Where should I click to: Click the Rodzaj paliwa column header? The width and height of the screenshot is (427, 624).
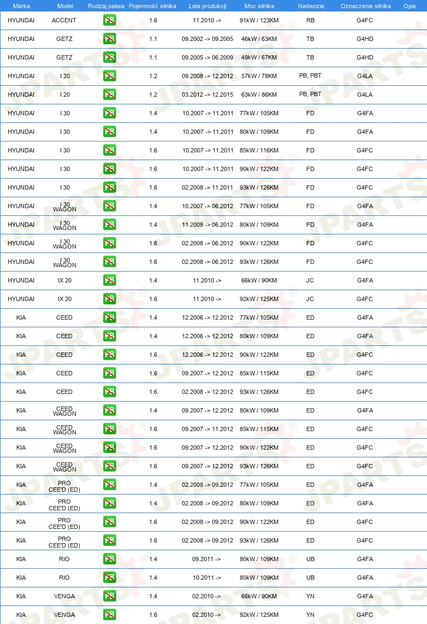click(106, 6)
